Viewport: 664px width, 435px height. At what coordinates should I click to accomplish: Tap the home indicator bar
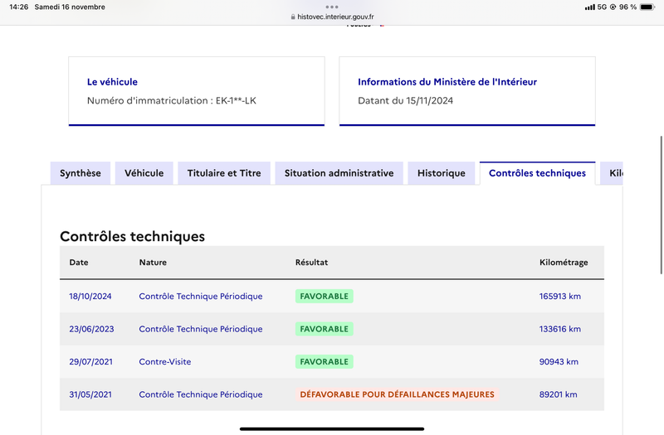(x=332, y=428)
